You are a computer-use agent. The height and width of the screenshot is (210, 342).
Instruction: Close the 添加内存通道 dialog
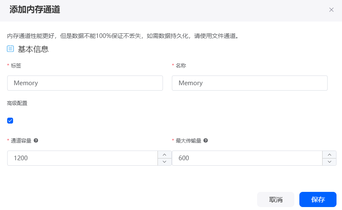click(x=331, y=10)
